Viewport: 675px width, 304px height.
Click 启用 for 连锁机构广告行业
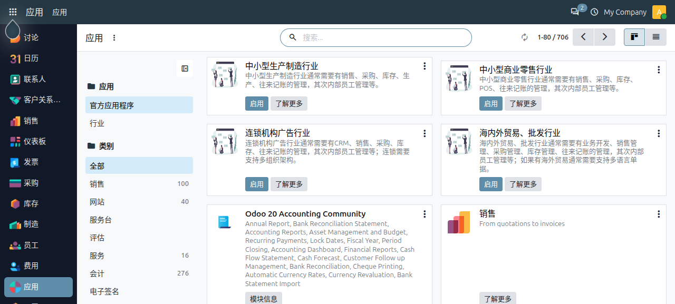(x=257, y=184)
